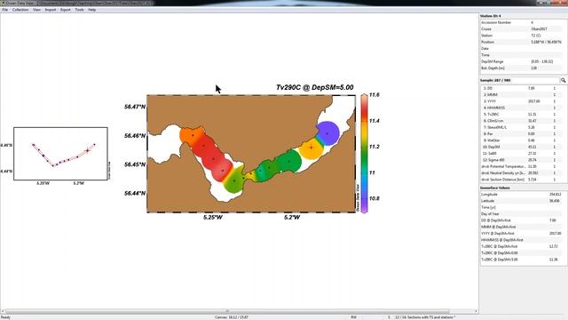Image resolution: width=568 pixels, height=320 pixels.
Task: Click the 10.8 label on color bar
Action: pos(375,199)
